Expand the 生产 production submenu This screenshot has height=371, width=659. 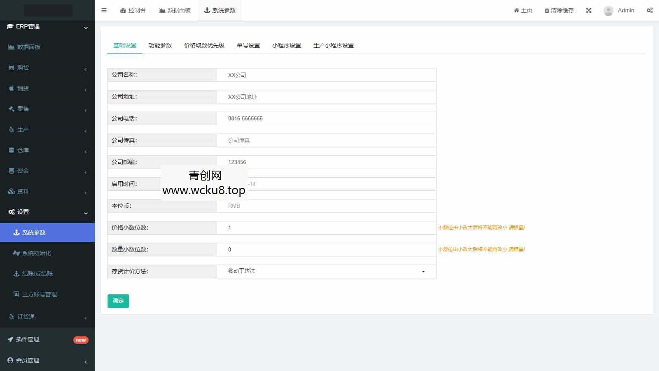point(23,129)
